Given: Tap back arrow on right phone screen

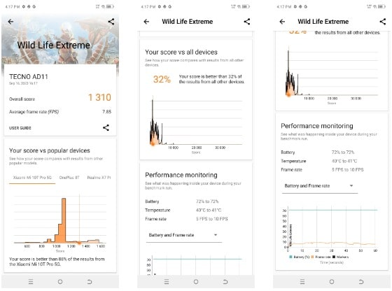Looking at the screenshot, I should pos(282,22).
